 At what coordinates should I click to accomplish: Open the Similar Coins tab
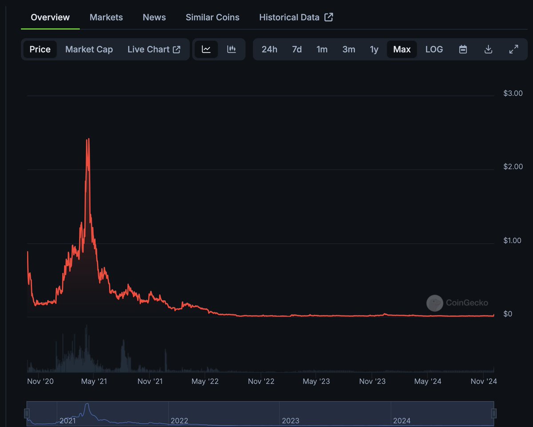click(x=212, y=17)
